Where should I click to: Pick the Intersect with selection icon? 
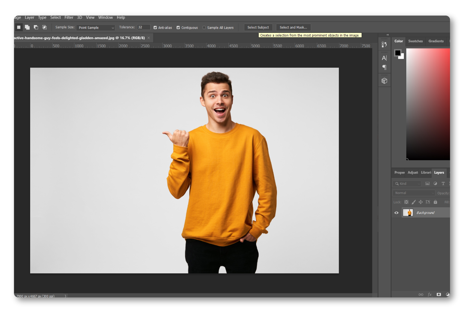pyautogui.click(x=44, y=27)
